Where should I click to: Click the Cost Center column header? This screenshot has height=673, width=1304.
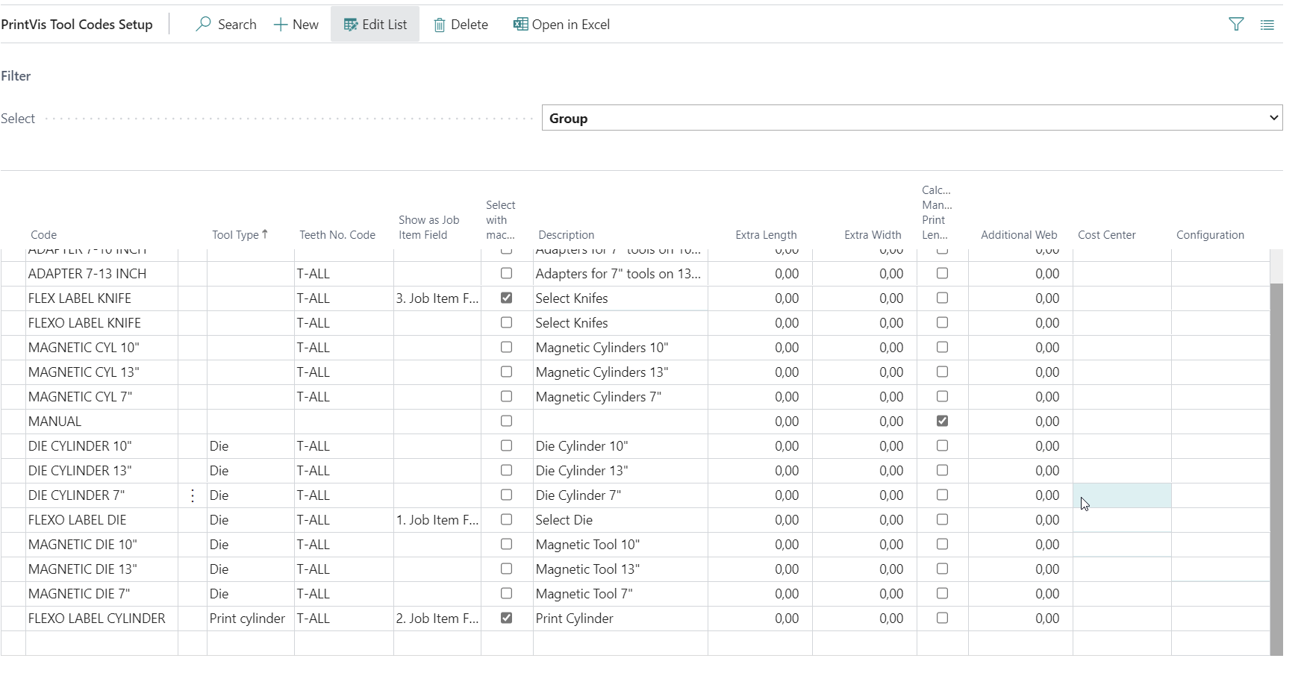tap(1106, 235)
